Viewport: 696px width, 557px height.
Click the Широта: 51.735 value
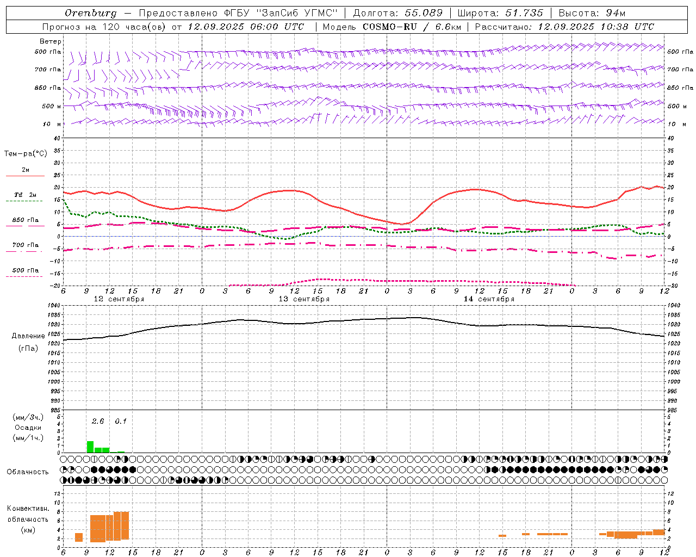(500, 13)
